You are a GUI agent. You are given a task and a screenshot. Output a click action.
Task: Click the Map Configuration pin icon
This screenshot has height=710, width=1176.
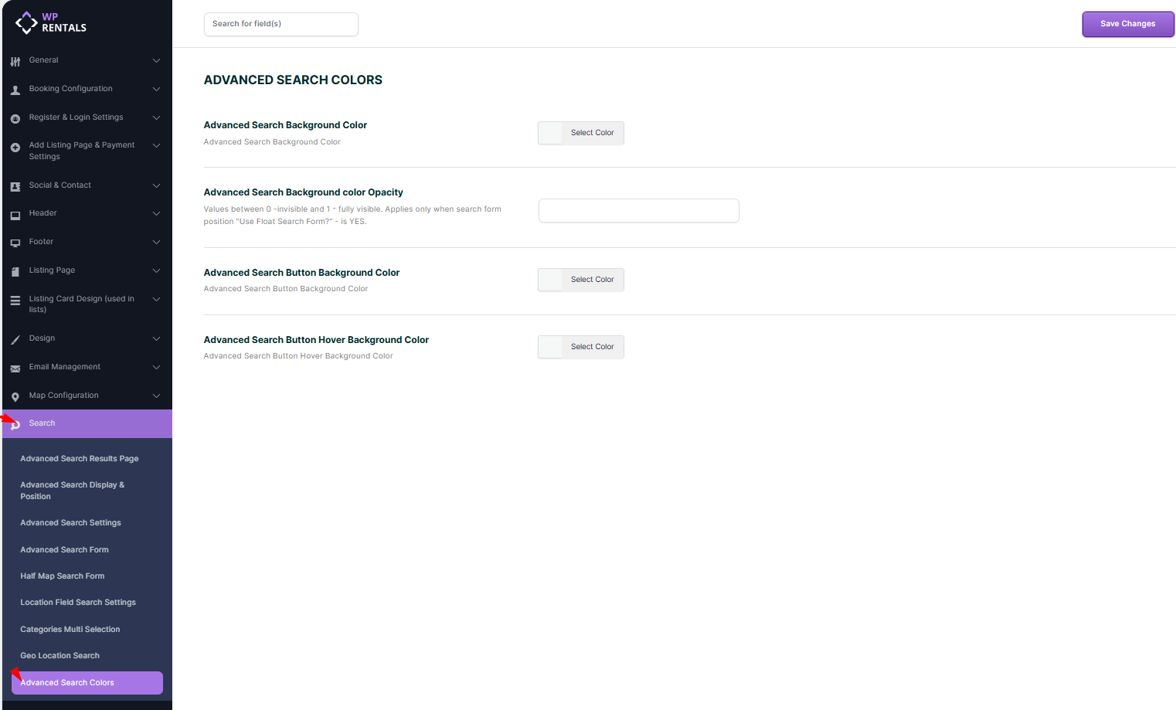15,396
